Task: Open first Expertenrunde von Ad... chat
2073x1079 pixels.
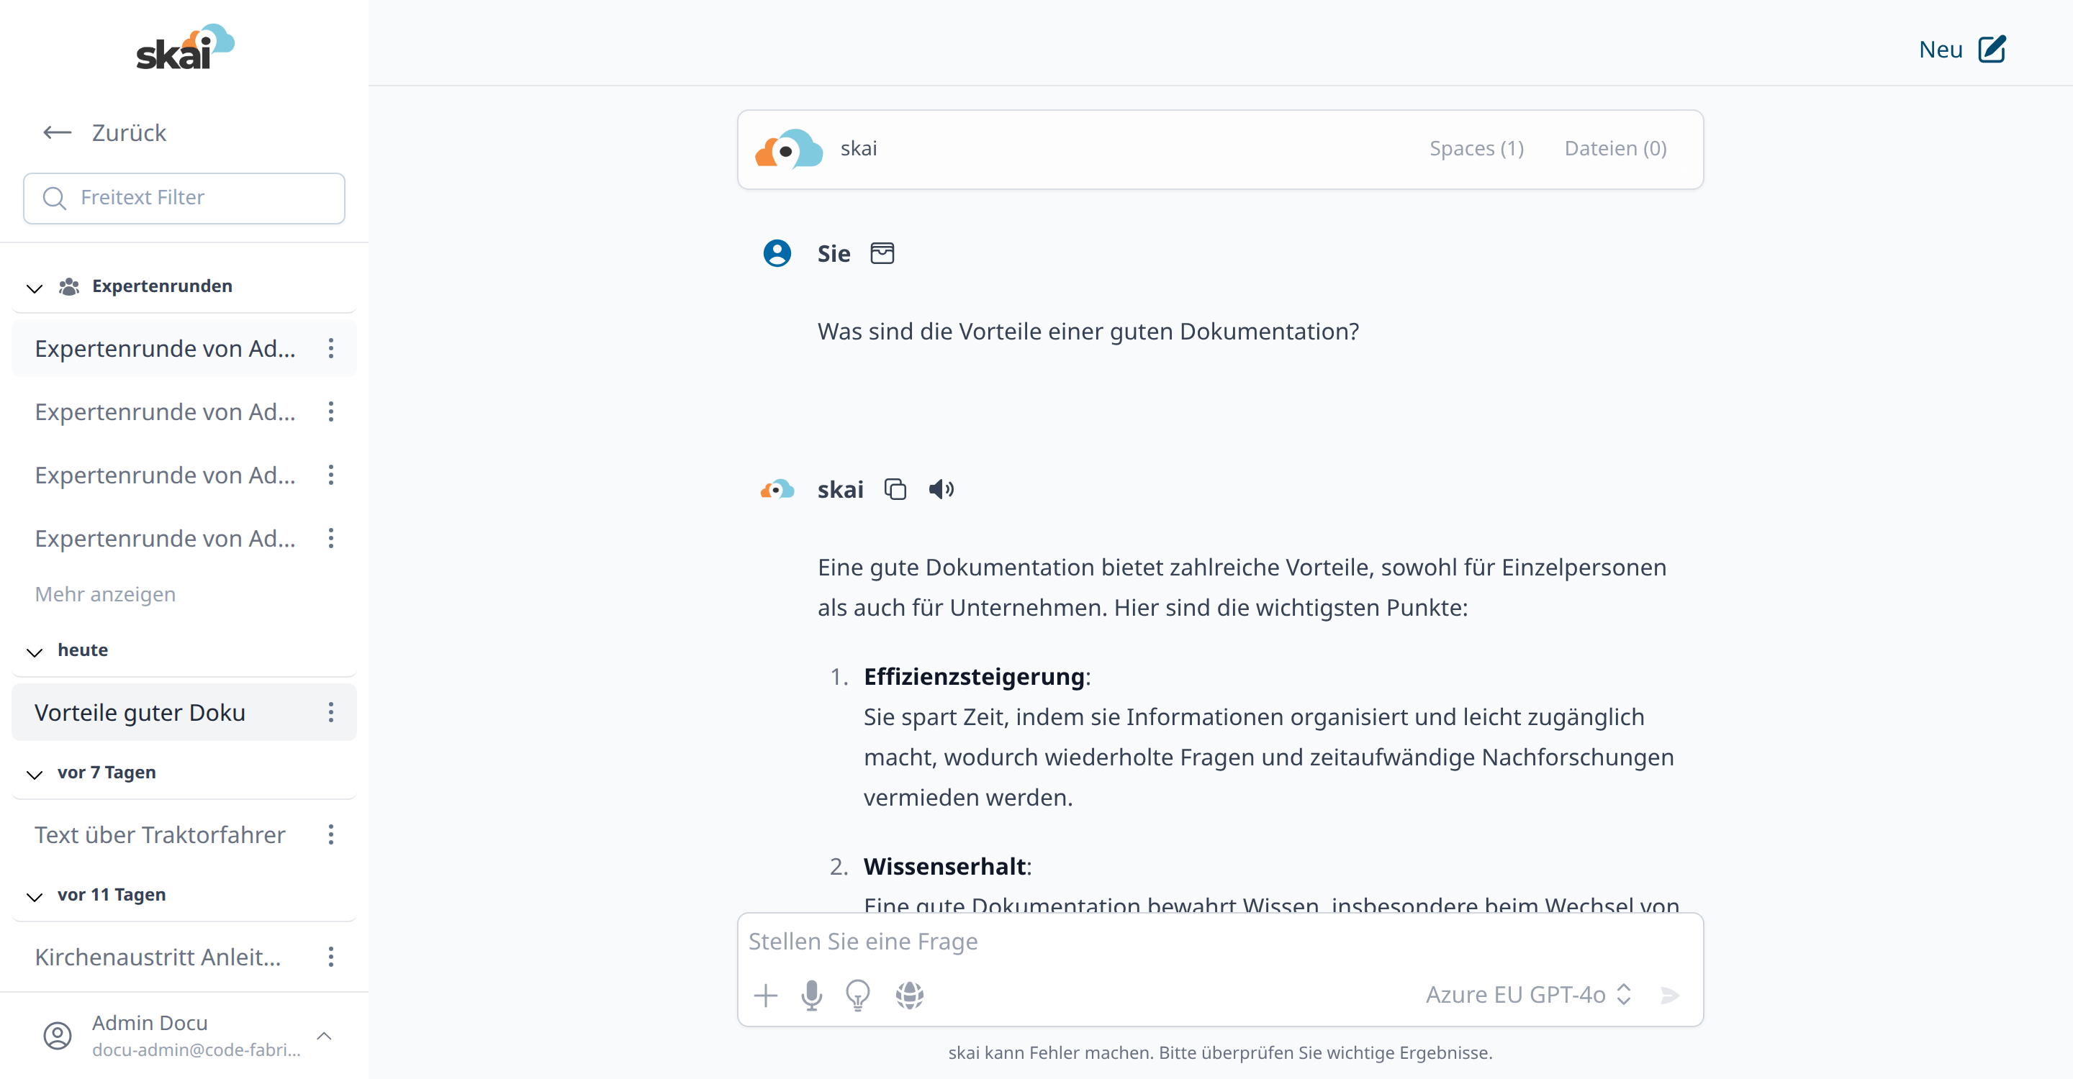Action: [x=165, y=348]
